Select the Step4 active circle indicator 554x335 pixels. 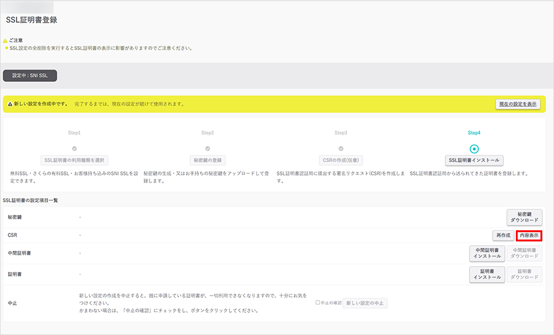(x=474, y=148)
